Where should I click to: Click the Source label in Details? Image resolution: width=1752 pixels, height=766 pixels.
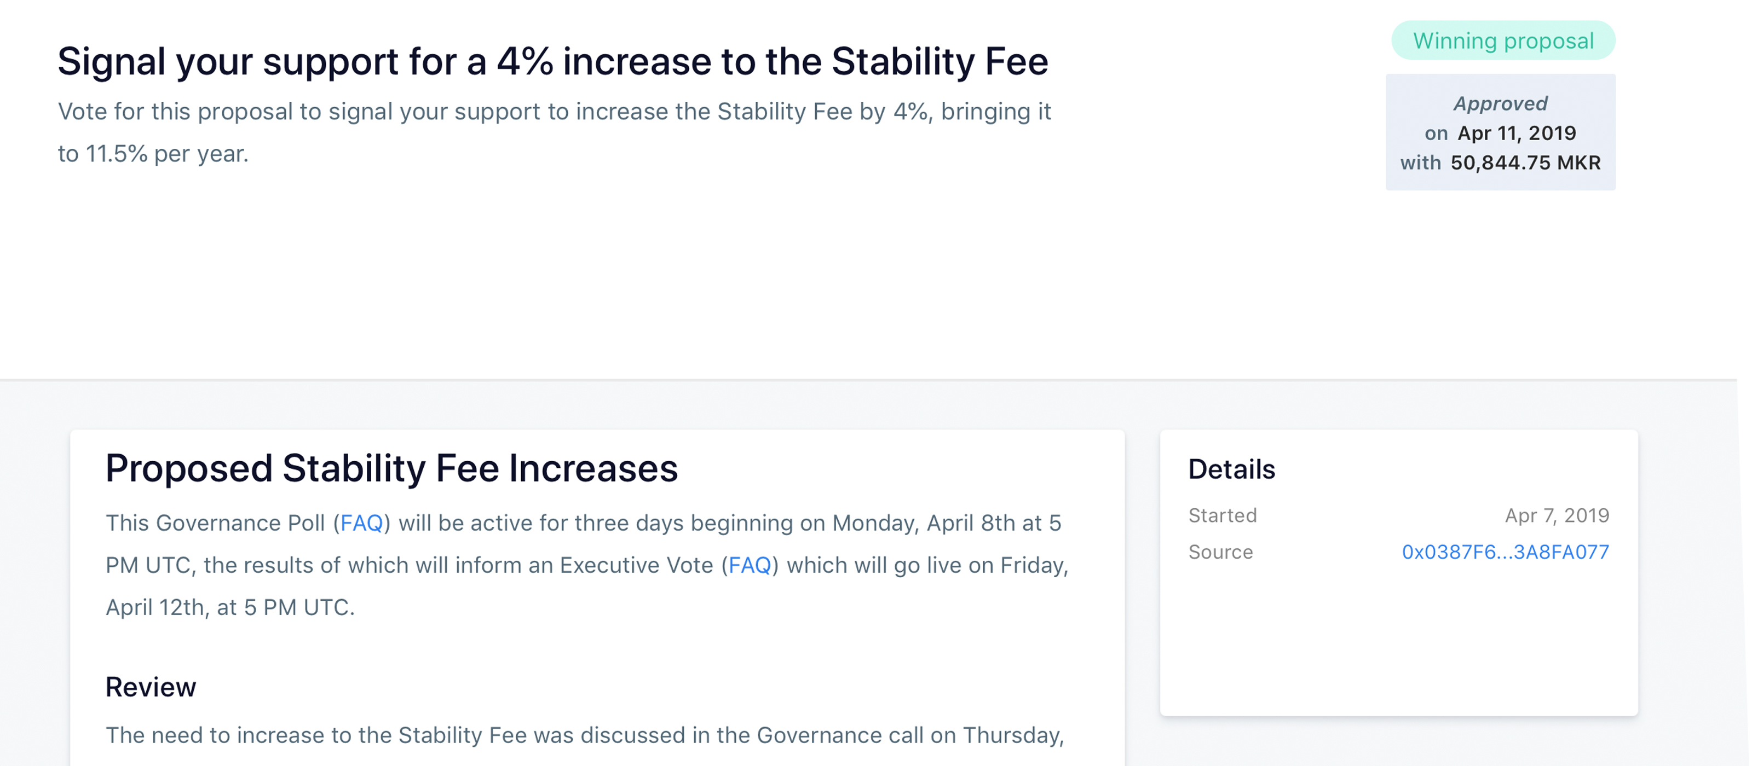(x=1221, y=552)
